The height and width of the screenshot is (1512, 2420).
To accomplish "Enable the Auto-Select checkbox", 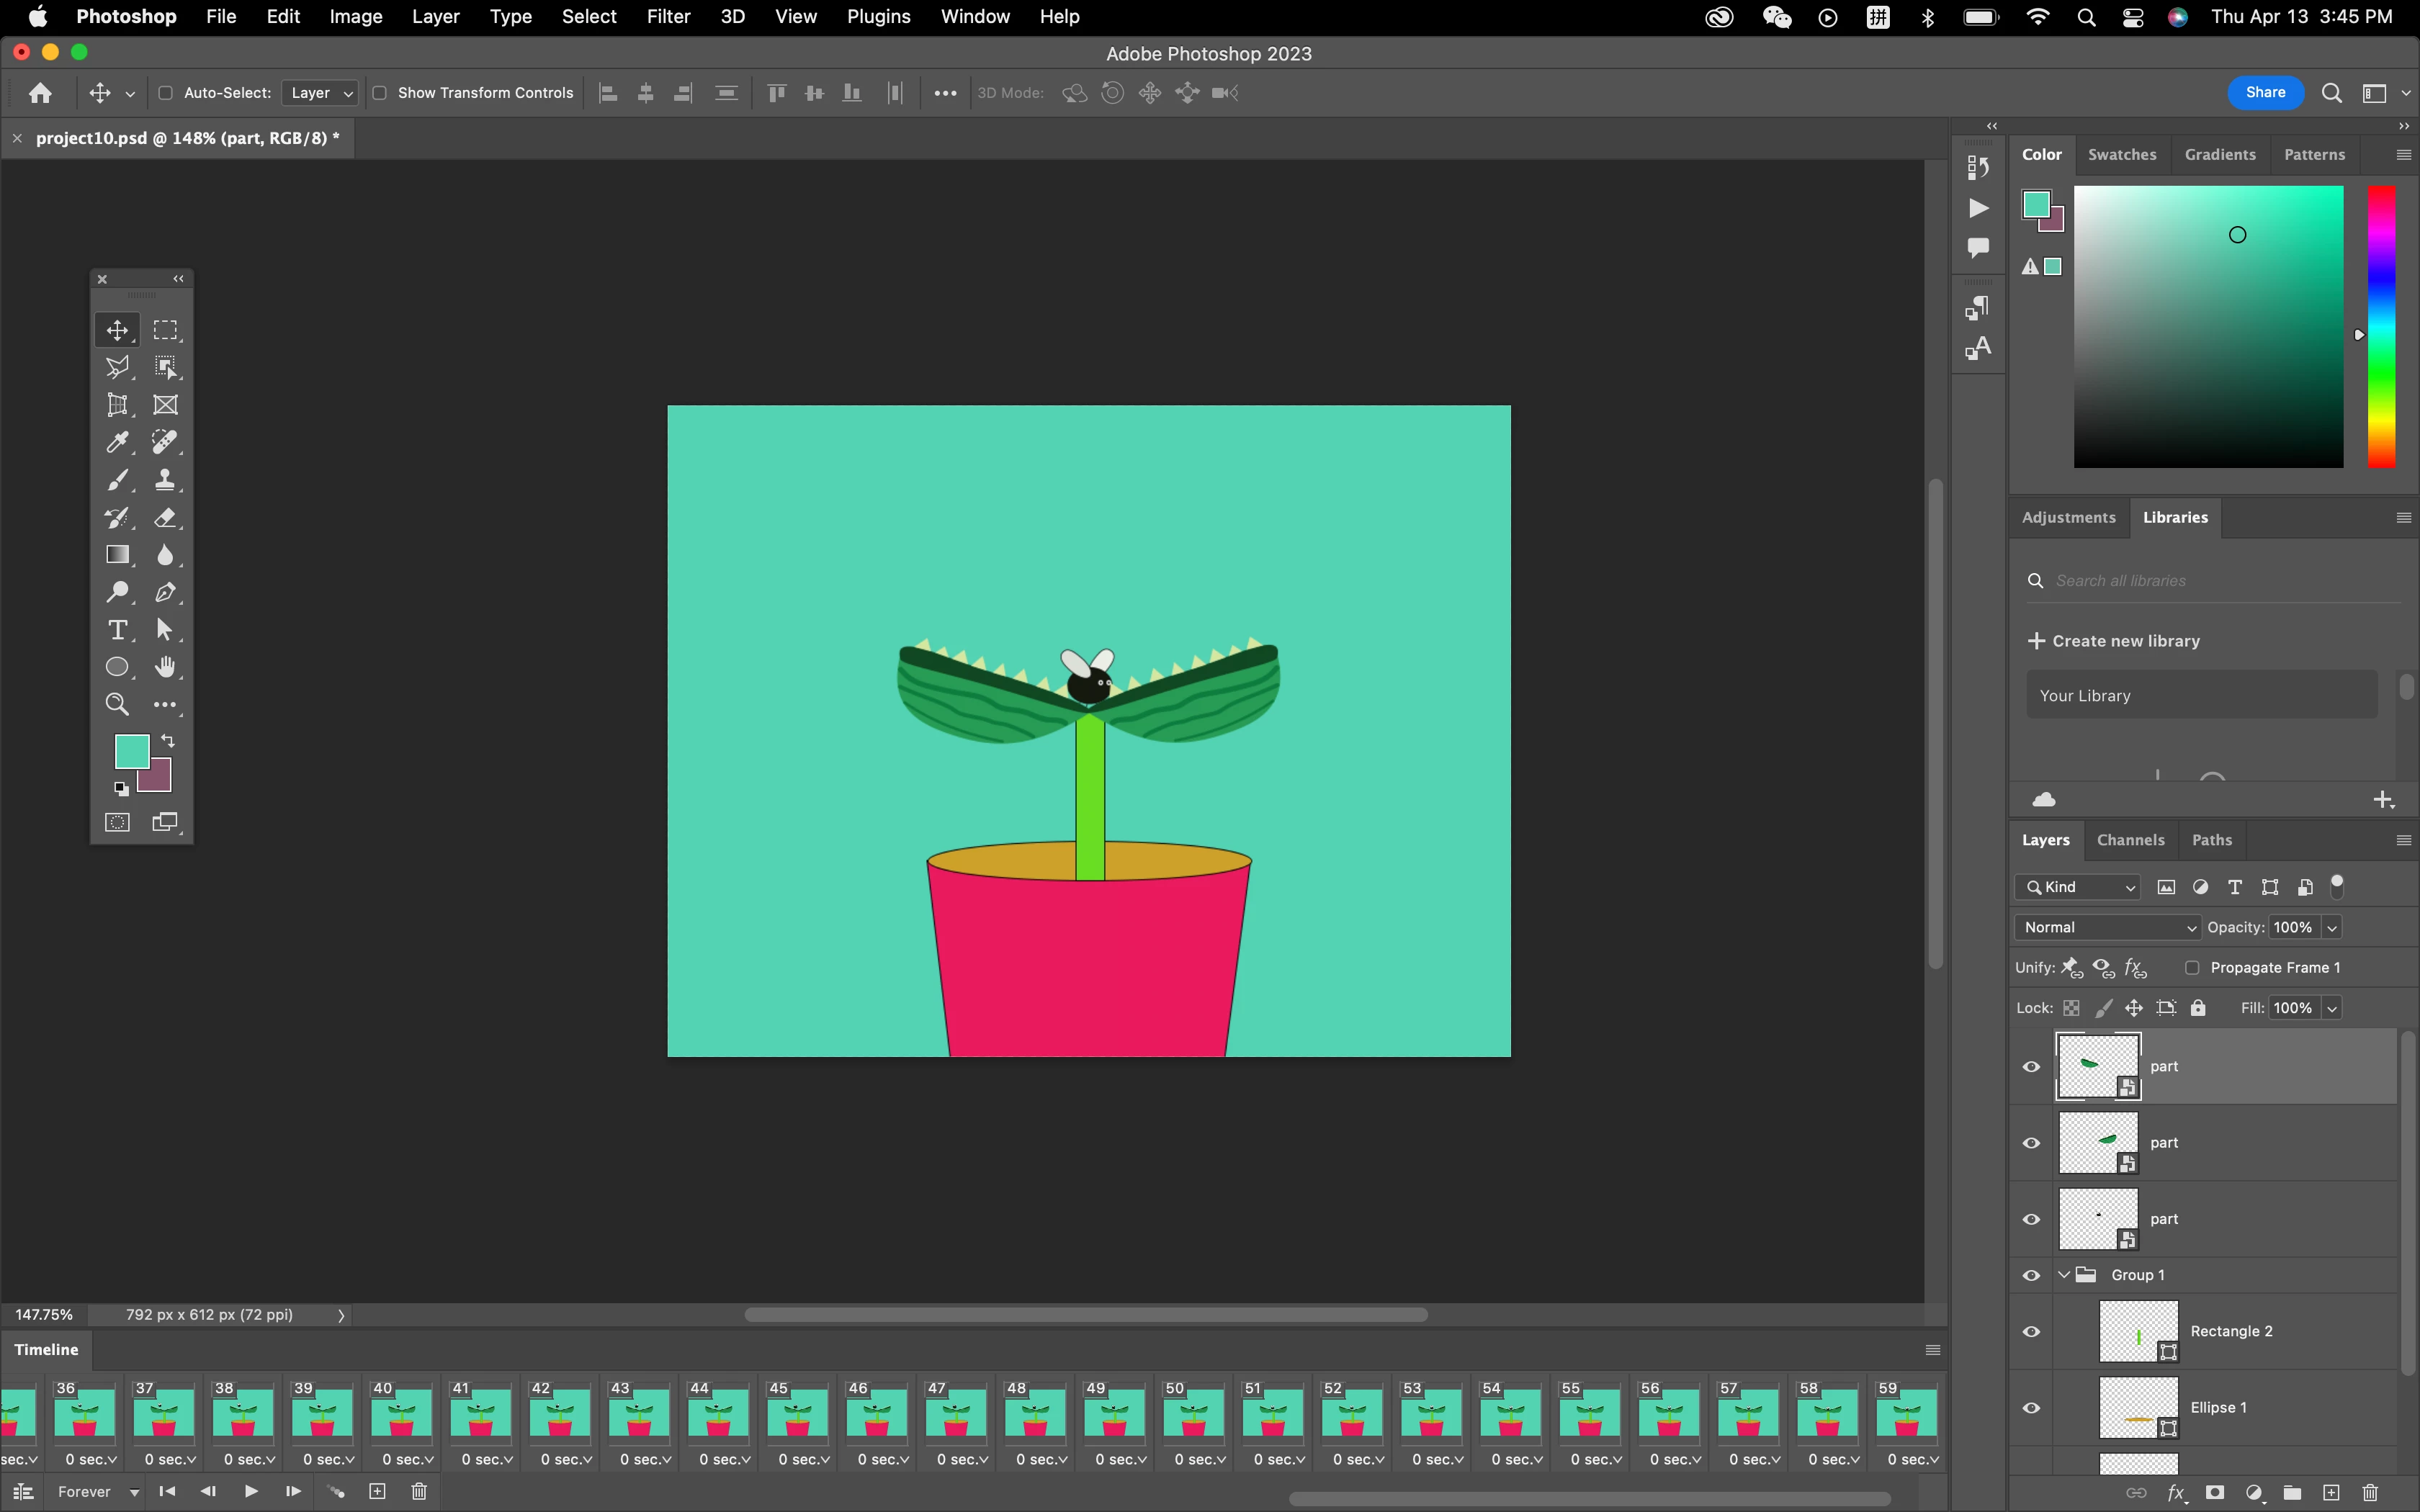I will pos(166,93).
